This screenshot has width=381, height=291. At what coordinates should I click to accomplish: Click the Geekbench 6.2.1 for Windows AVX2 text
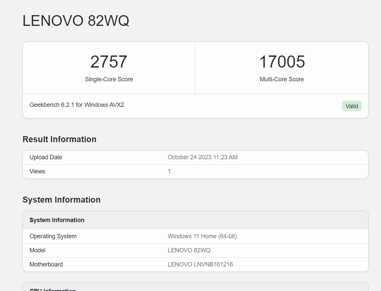(77, 105)
